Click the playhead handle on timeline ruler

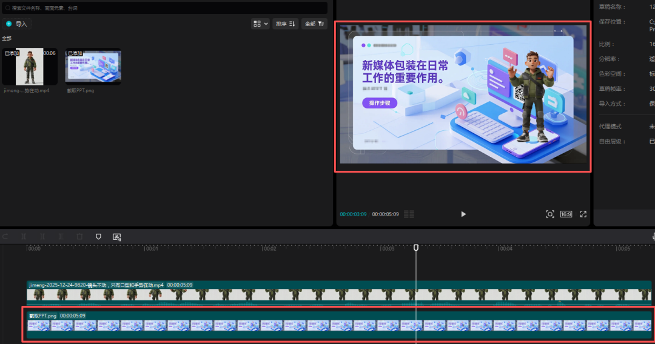click(416, 248)
